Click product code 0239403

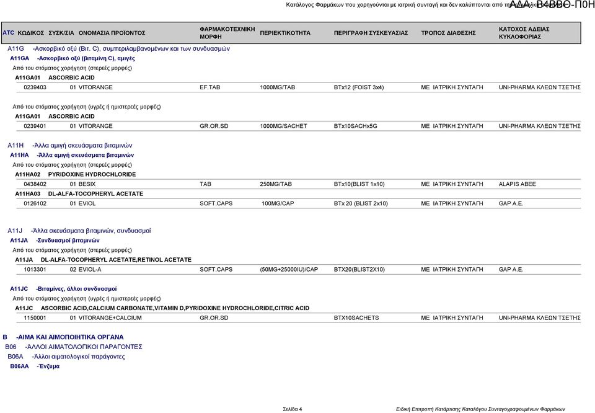click(35, 87)
